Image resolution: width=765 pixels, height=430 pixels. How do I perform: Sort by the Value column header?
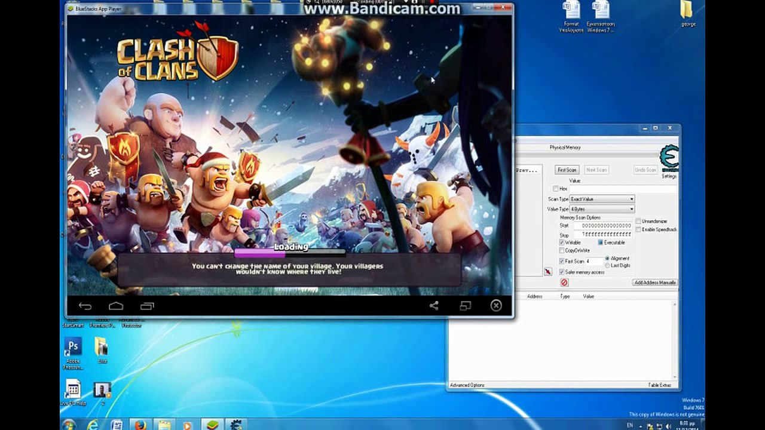pos(589,296)
